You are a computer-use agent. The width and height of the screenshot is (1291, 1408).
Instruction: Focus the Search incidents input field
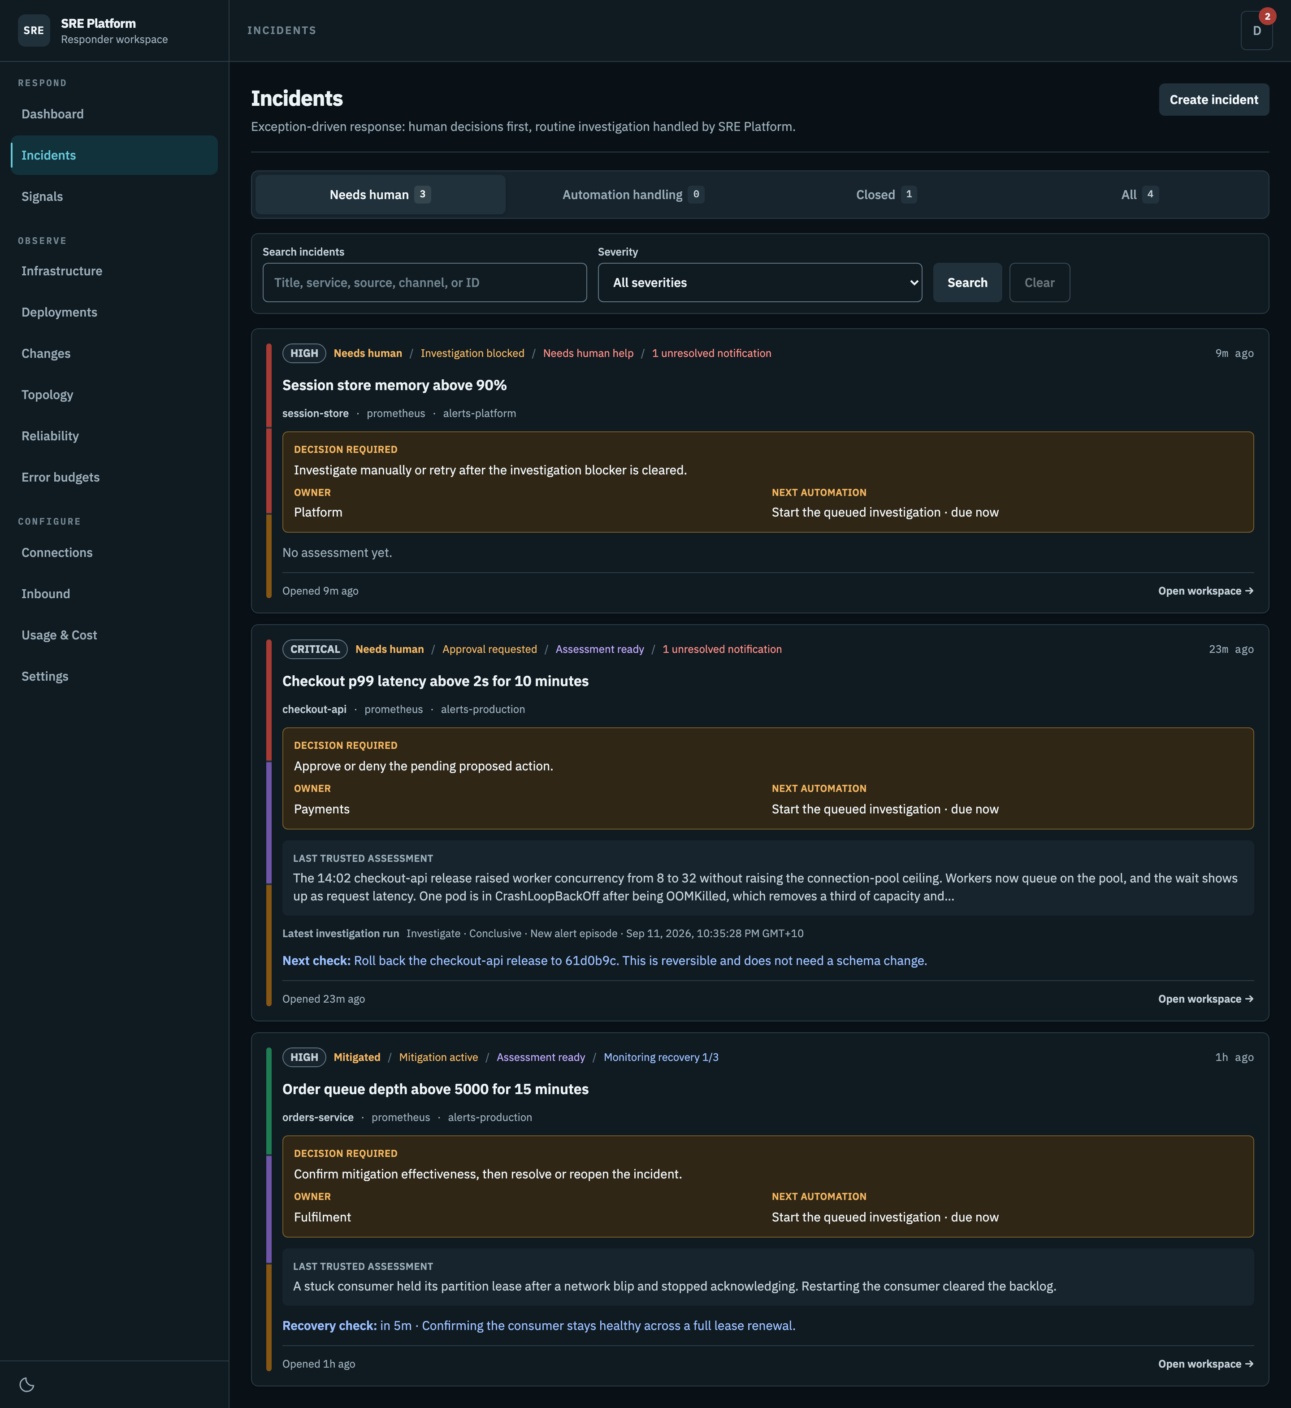pyautogui.click(x=425, y=282)
